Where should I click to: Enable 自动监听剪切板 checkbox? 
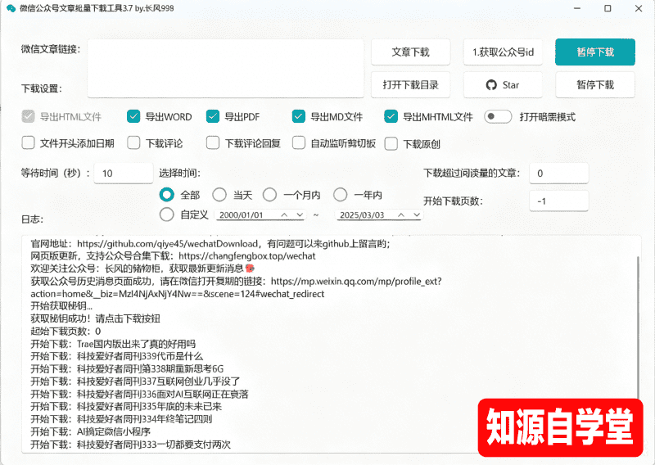pyautogui.click(x=299, y=143)
